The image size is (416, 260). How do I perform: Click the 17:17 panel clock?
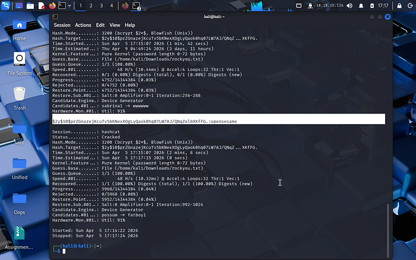tap(383, 5)
